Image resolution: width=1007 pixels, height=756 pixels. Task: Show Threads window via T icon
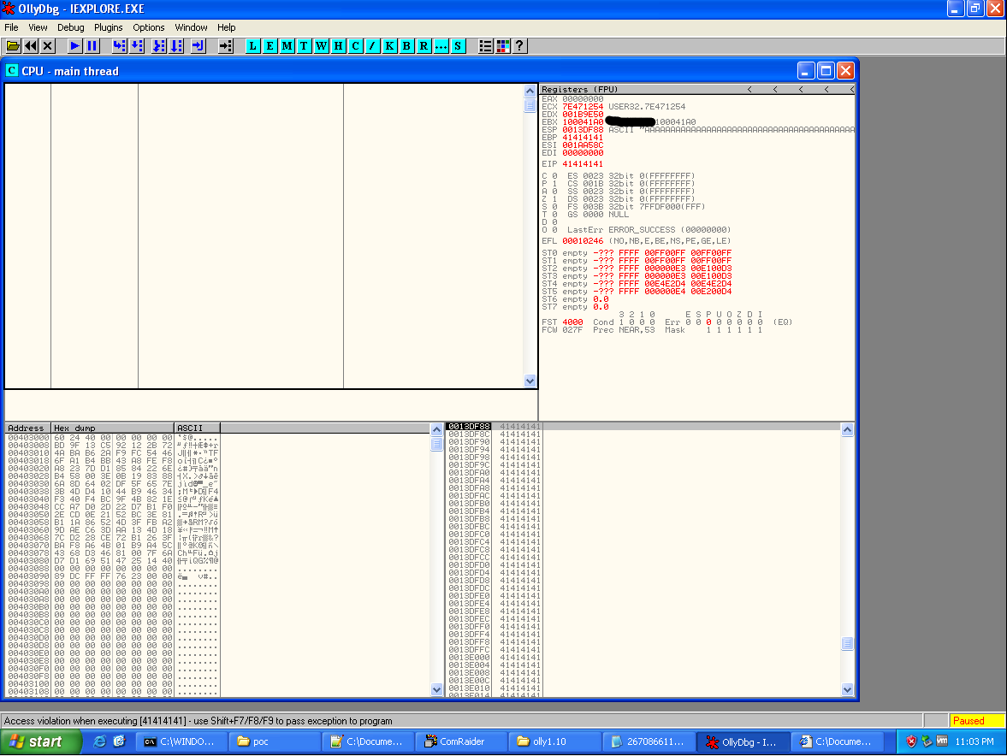coord(304,45)
